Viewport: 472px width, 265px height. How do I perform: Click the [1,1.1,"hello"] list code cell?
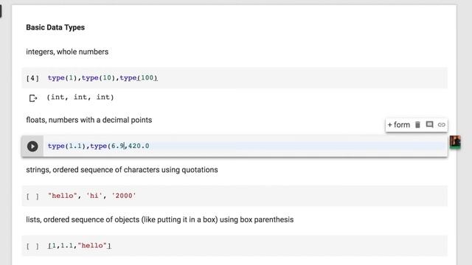(235, 246)
